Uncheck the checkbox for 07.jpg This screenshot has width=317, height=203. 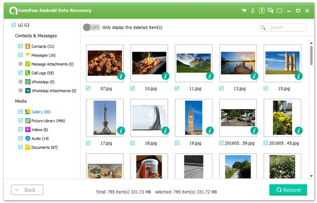point(88,89)
